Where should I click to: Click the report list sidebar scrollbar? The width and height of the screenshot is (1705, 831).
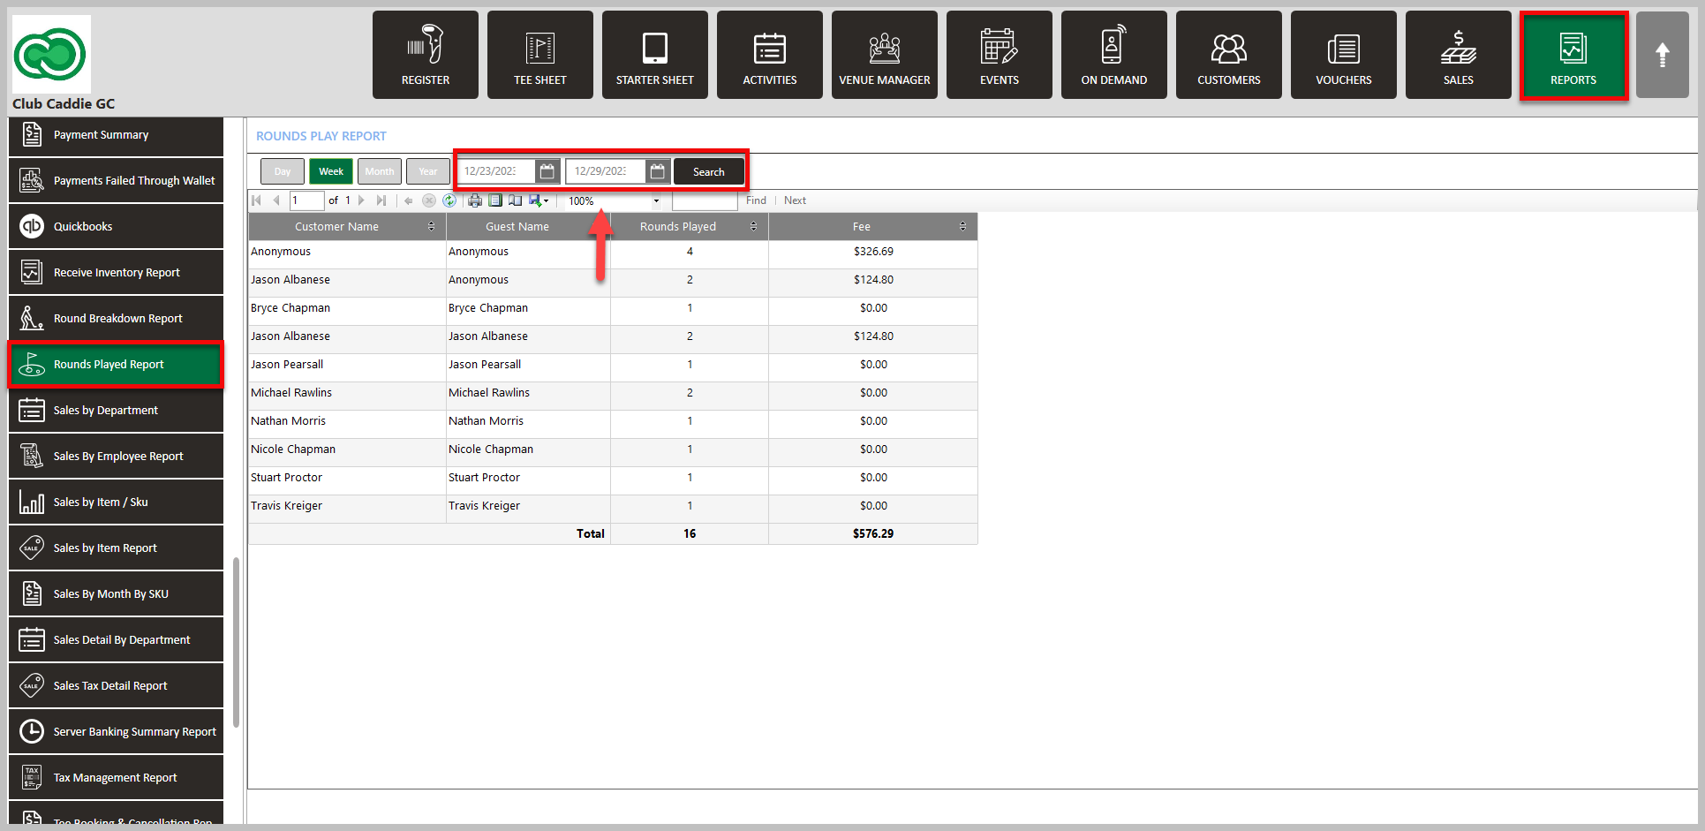237,642
